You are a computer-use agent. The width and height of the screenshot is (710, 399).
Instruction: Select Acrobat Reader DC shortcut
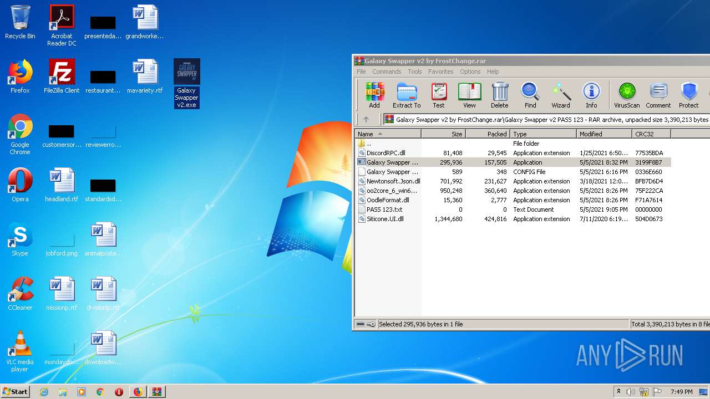(62, 25)
